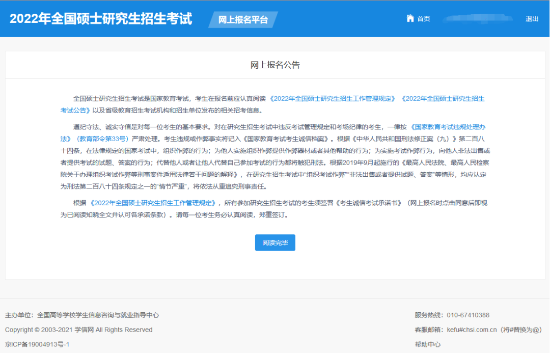Select the 网上报名平台 banner tab

click(243, 20)
